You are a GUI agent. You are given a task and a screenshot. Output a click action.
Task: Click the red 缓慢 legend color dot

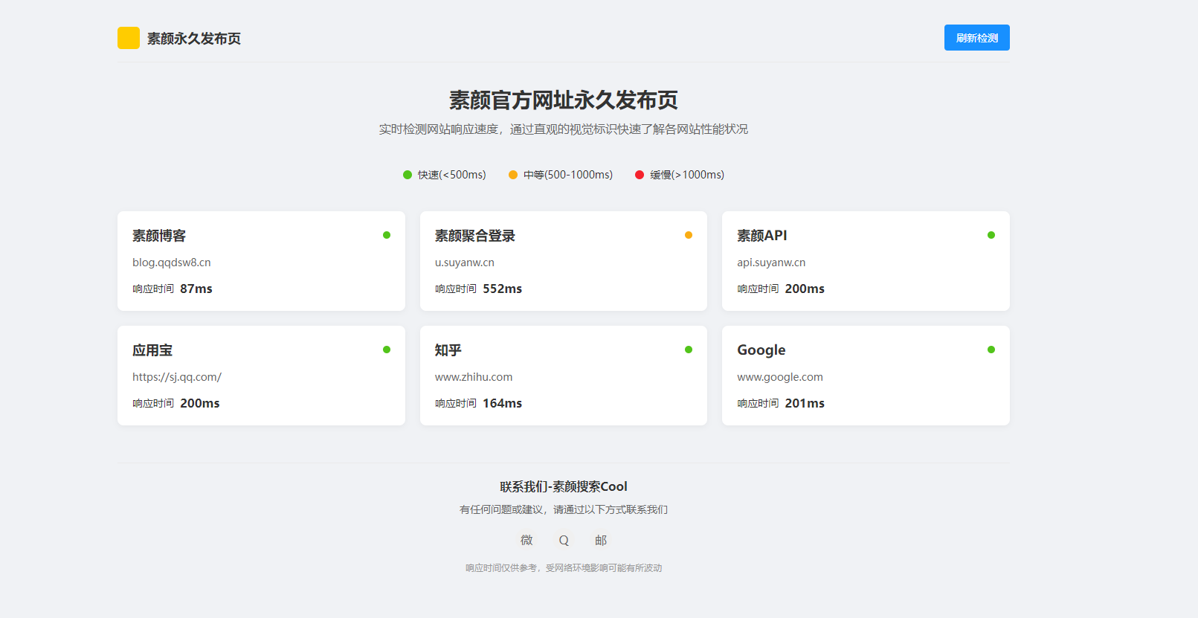pyautogui.click(x=640, y=175)
